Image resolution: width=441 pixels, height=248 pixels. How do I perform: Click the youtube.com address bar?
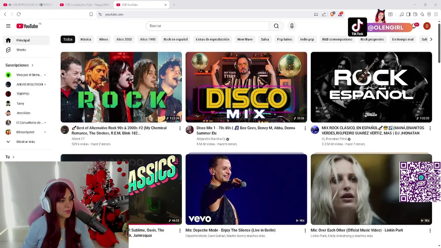[x=207, y=14]
